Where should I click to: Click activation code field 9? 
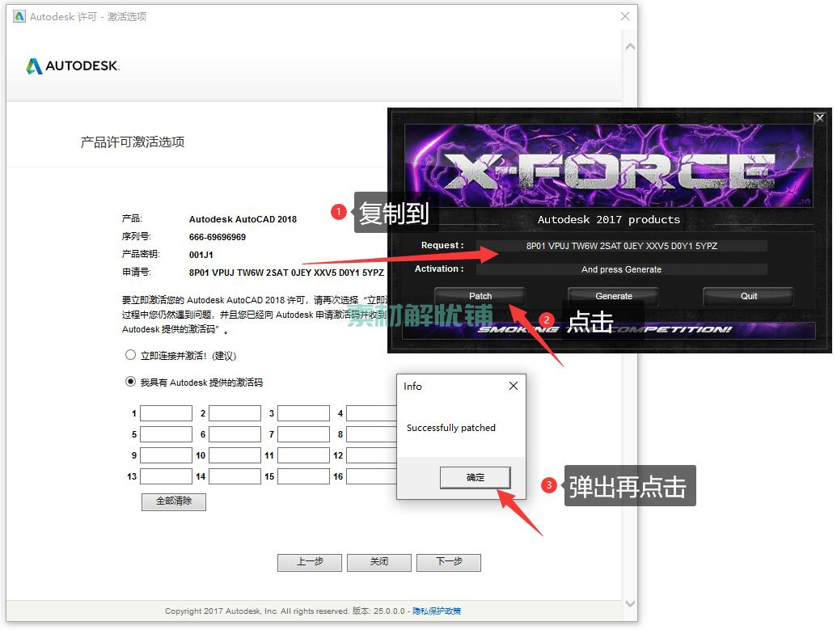coord(166,455)
